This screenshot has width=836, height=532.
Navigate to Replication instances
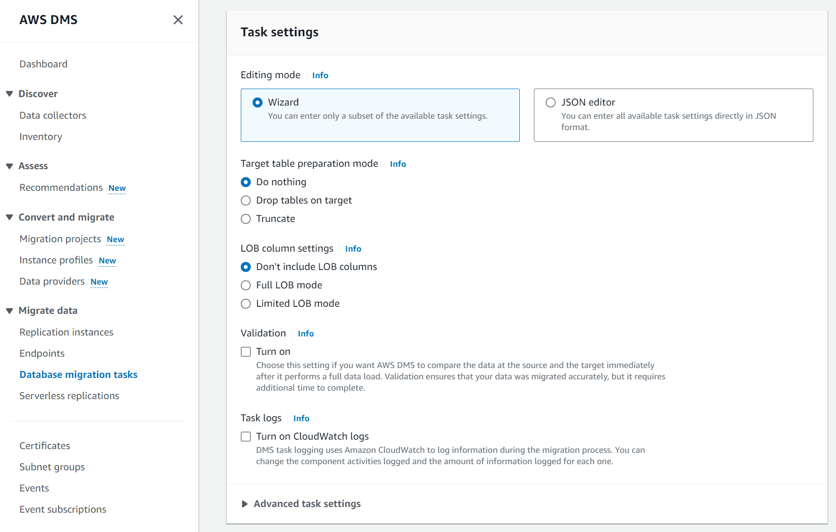[x=66, y=332]
